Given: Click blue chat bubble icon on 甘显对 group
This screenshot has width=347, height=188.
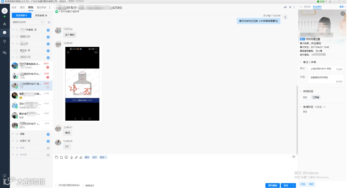Looking at the screenshot, I should pyautogui.click(x=48, y=141).
